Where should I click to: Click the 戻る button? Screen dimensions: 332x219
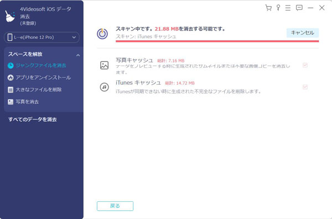tap(115, 206)
